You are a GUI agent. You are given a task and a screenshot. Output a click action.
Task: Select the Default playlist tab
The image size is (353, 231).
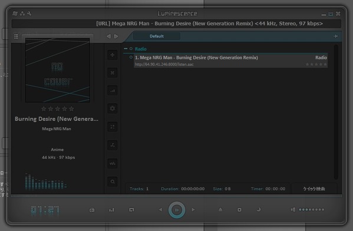pos(157,37)
